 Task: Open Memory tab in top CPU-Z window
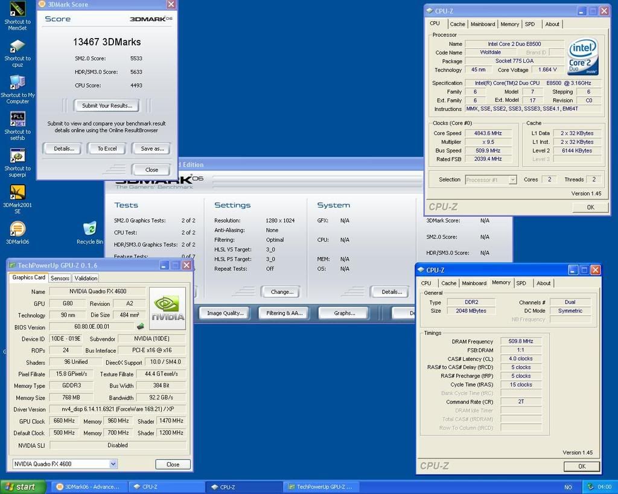(509, 24)
